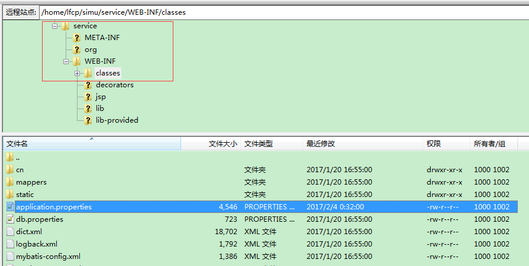Select dict.xml in file list

coord(29,232)
